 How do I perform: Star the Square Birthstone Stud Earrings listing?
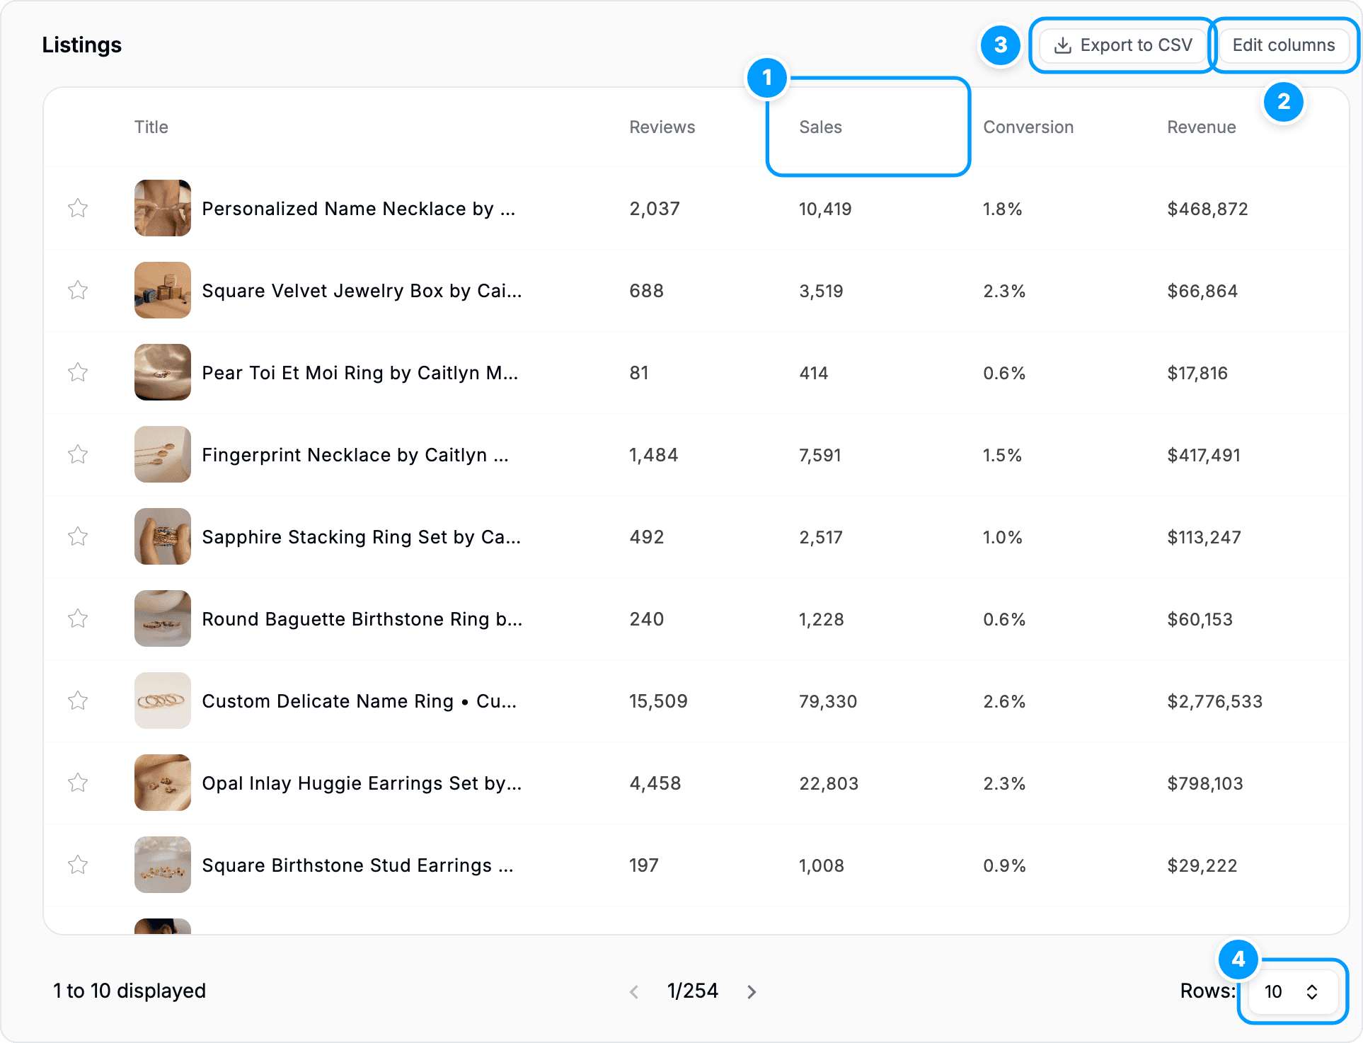78,865
